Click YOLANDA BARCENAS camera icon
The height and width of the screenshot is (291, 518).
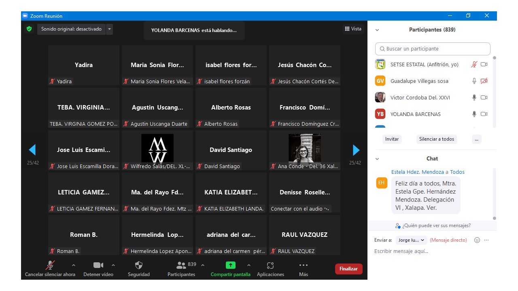point(484,114)
